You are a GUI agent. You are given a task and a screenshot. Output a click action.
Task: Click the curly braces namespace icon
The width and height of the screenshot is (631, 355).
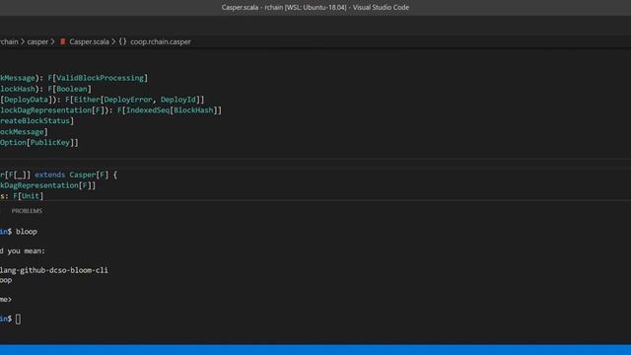click(122, 41)
